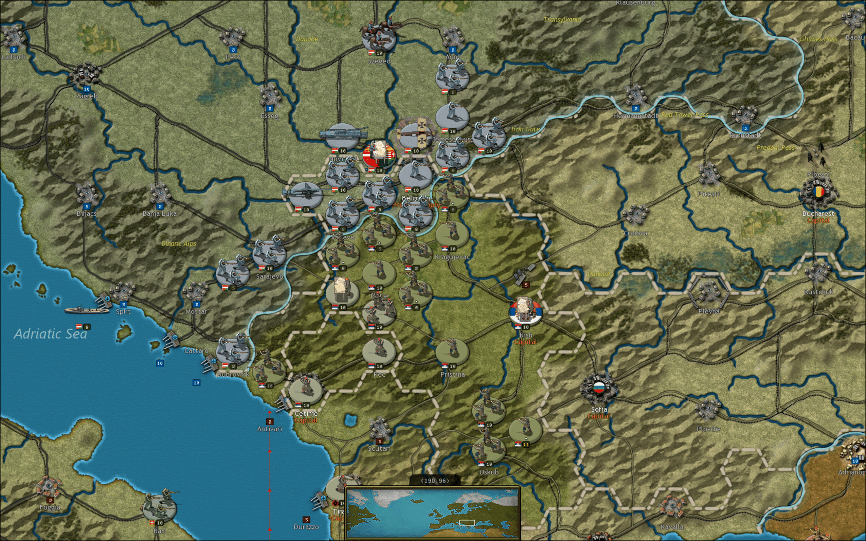Select the Austro-Hungarian unit at Sarajevo
Image resolution: width=866 pixels, height=541 pixels.
tap(270, 252)
